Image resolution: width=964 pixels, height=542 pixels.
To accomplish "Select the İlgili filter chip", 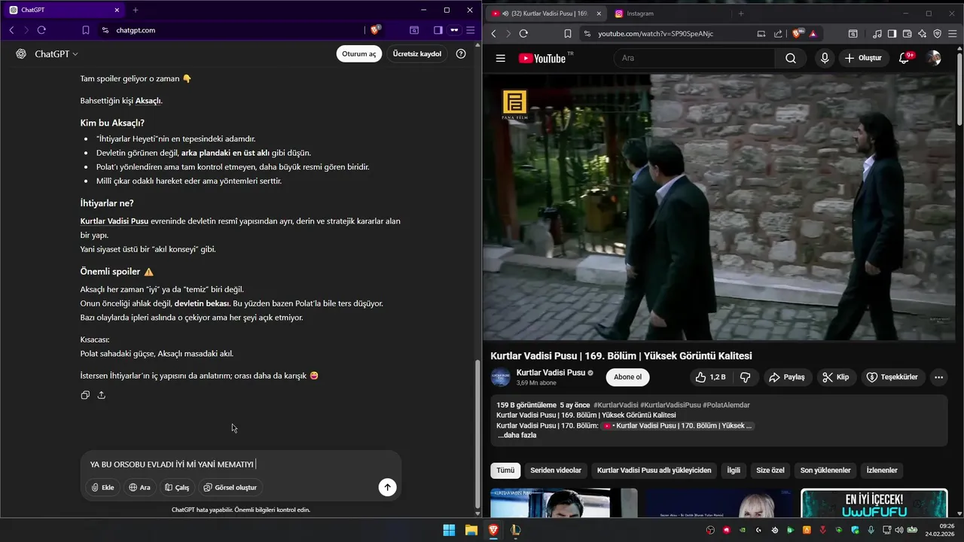I will click(x=734, y=470).
